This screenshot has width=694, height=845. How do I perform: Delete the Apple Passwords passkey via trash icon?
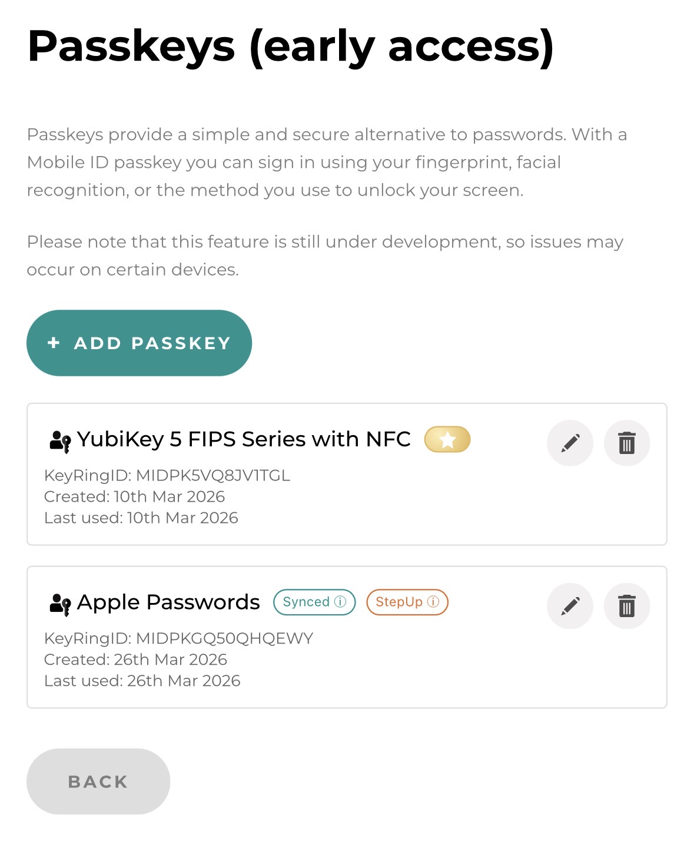626,605
